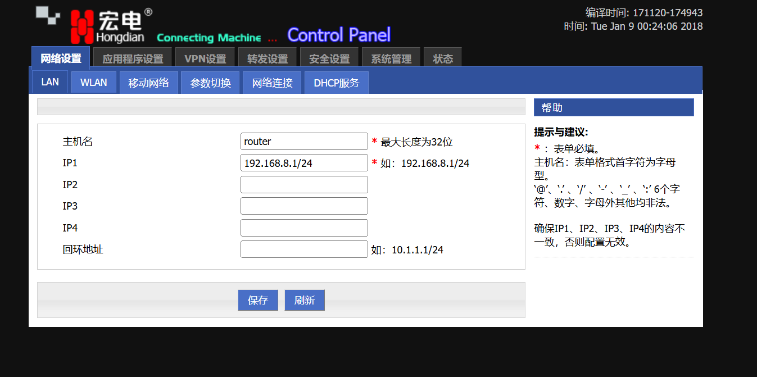Open the 网络设置 main tab

click(61, 58)
